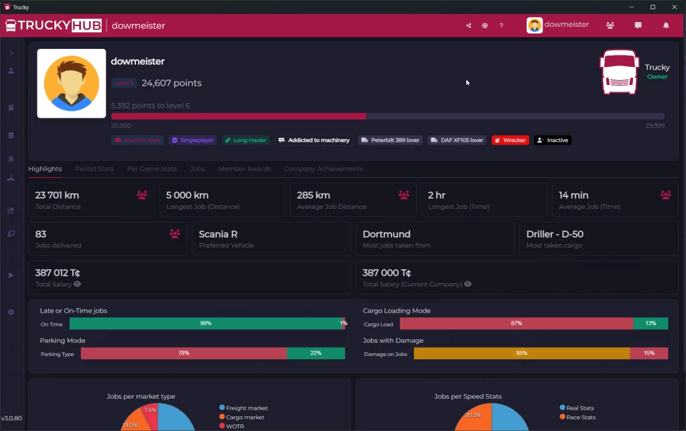The height and width of the screenshot is (431, 686).
Task: Click the Wrecker badge
Action: (x=510, y=141)
